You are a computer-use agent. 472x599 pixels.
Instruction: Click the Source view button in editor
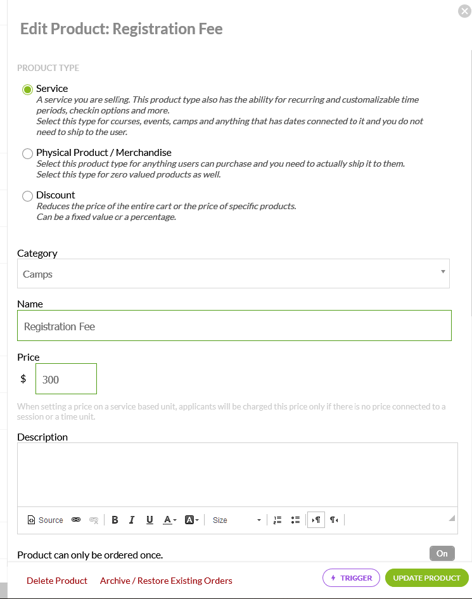[x=45, y=520]
